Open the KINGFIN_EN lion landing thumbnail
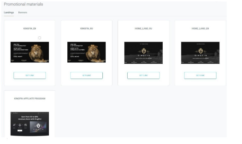 30,52
